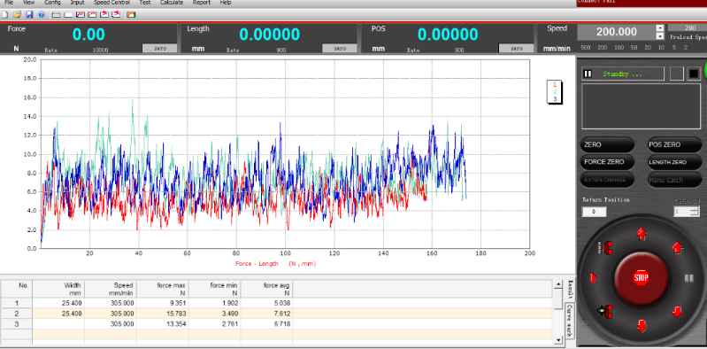707x349 pixels.
Task: Open the Calculate menu
Action: [x=172, y=3]
